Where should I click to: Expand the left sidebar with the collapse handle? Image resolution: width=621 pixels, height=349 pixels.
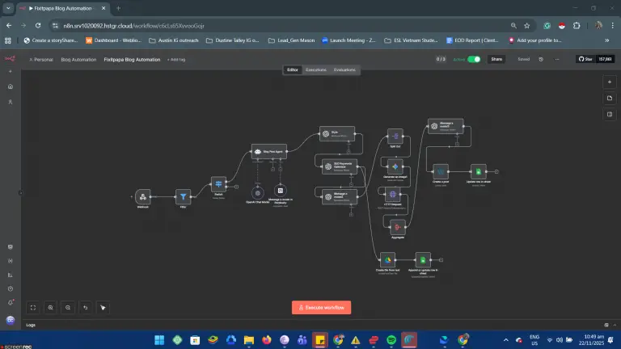(20, 192)
